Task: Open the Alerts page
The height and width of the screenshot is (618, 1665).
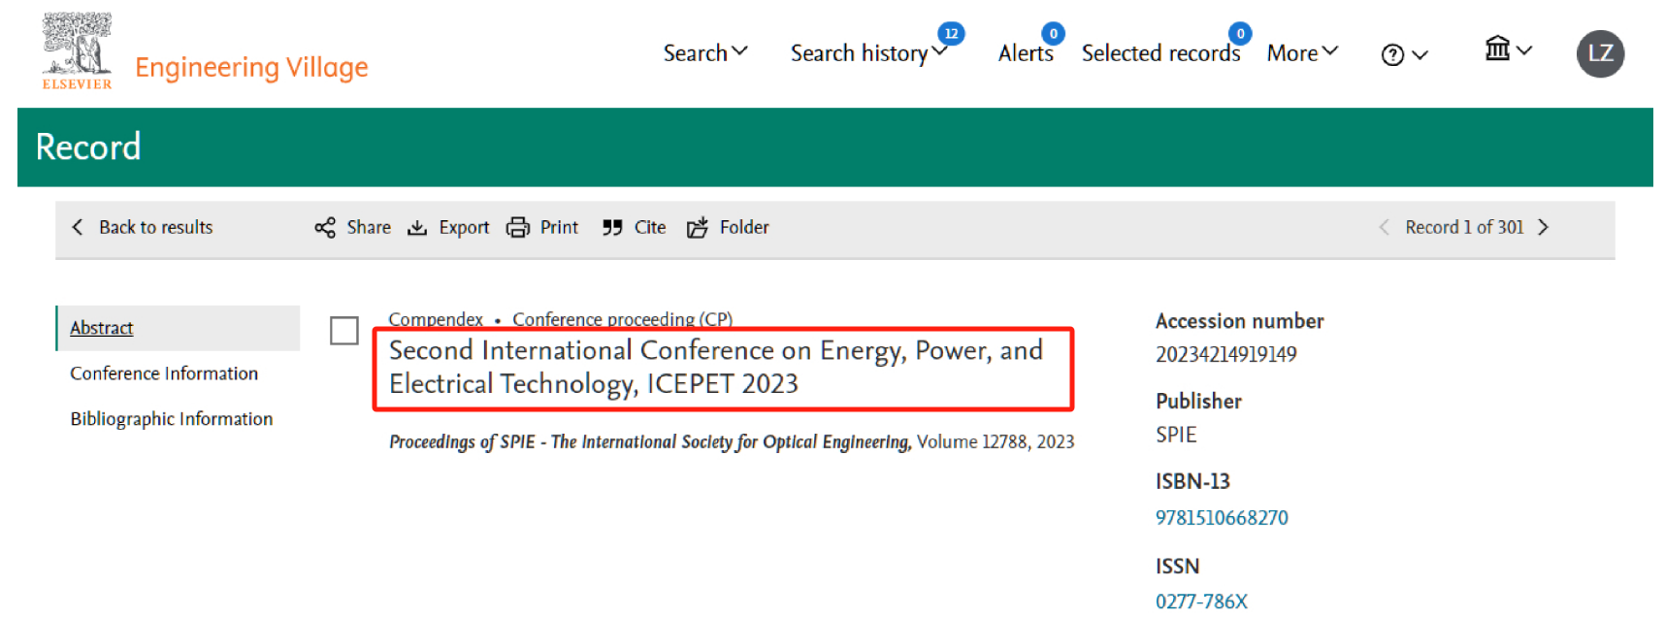Action: pos(1026,52)
